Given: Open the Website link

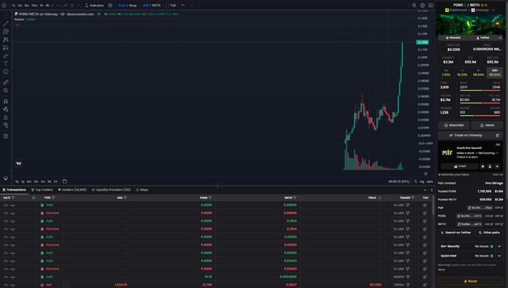Looking at the screenshot, I should (x=453, y=38).
